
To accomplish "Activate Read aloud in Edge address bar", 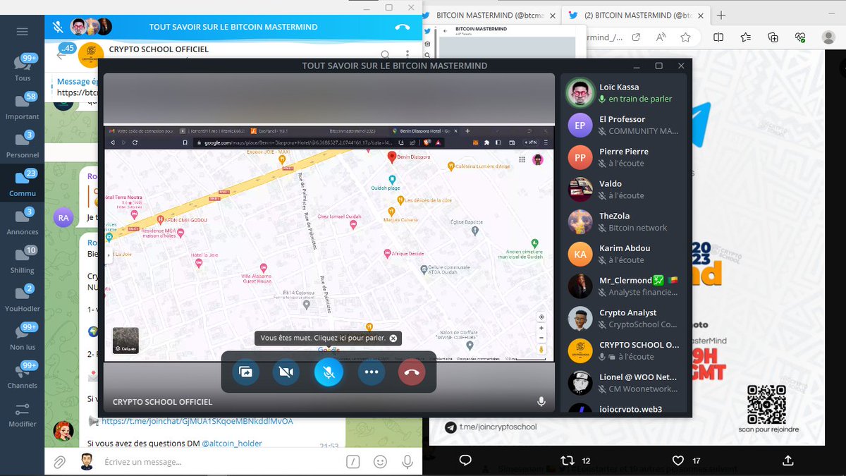I will pos(661,37).
